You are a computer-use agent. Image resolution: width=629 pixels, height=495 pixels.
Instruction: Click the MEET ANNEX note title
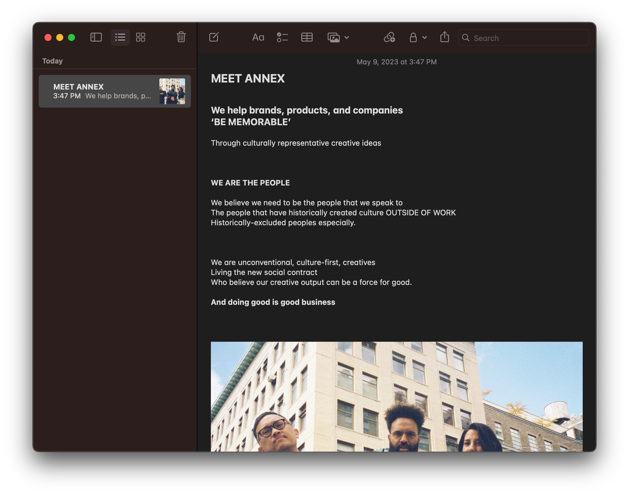pyautogui.click(x=248, y=78)
